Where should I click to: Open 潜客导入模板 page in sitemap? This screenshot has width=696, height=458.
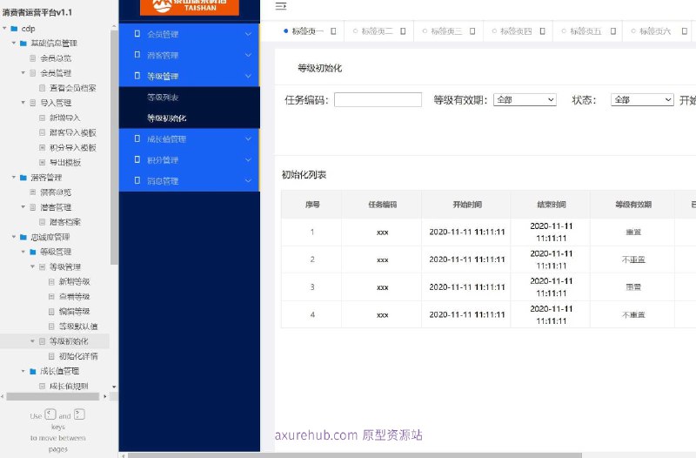point(73,132)
